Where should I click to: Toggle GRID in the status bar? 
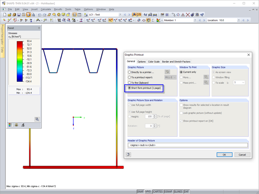point(148,191)
